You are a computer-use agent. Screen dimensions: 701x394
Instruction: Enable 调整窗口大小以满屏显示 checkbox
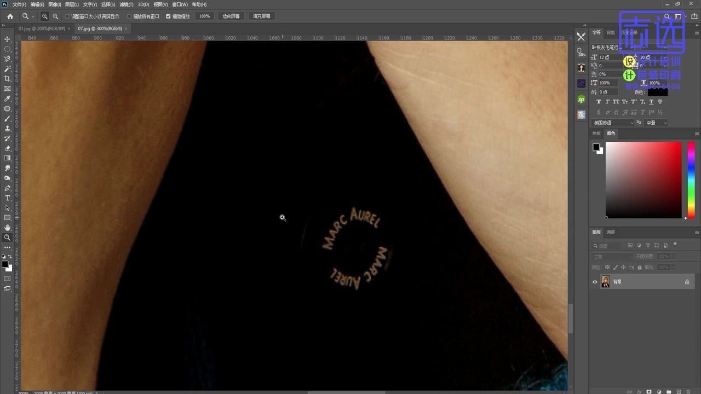(67, 16)
